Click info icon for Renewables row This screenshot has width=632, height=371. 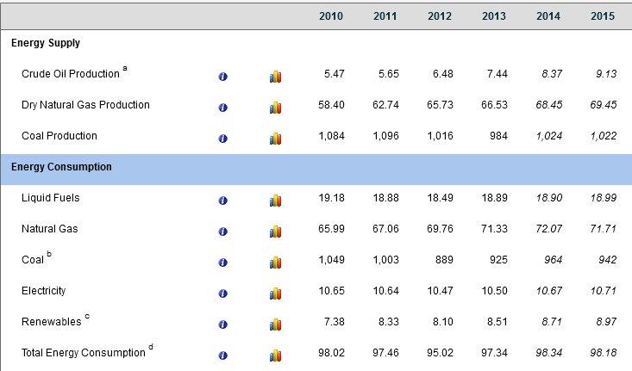(x=222, y=325)
